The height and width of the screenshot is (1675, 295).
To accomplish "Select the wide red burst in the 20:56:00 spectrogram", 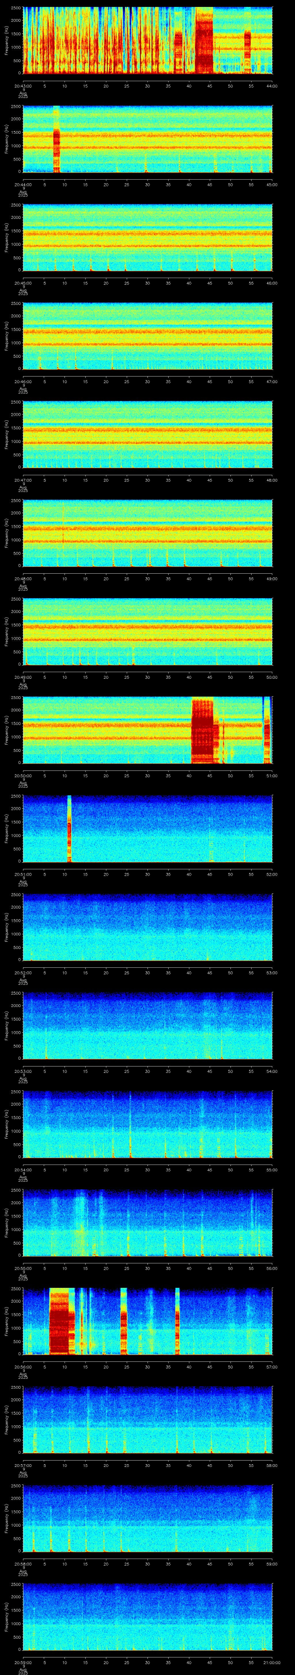I will click(x=59, y=1321).
